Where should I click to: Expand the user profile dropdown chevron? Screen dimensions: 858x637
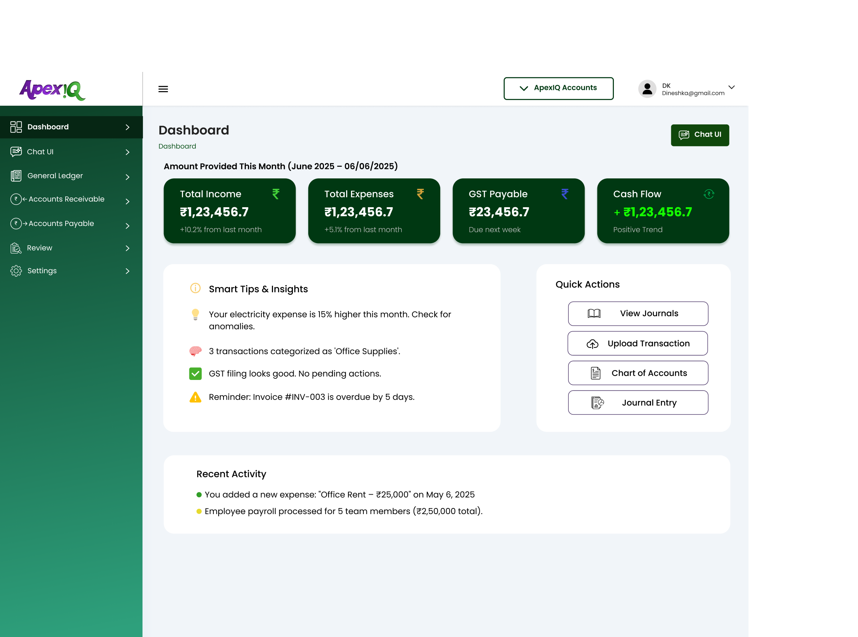pos(732,87)
